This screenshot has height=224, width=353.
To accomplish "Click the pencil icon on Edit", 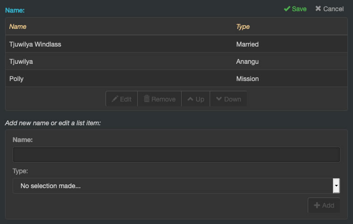I will tap(115, 99).
